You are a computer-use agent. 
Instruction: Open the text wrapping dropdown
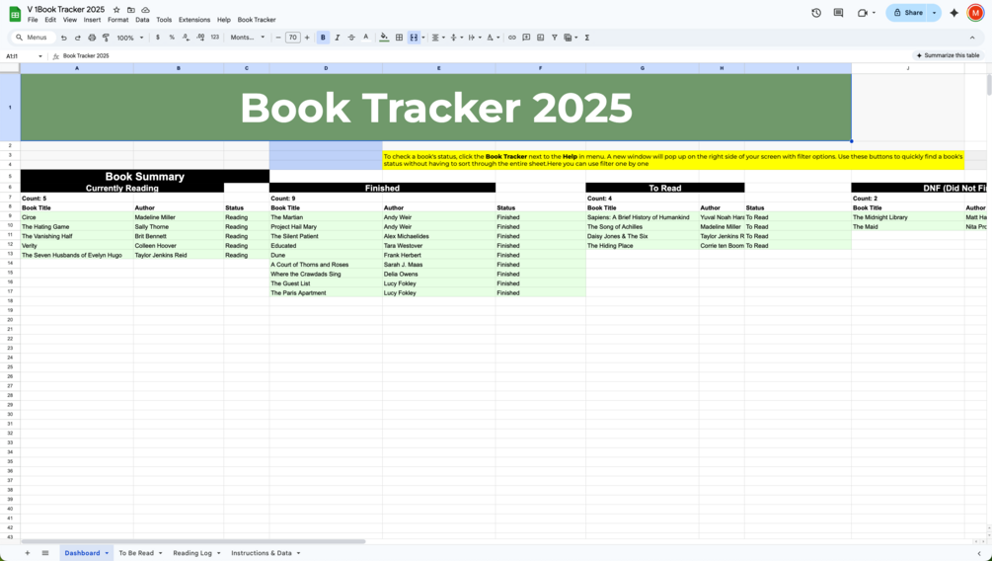pyautogui.click(x=475, y=38)
